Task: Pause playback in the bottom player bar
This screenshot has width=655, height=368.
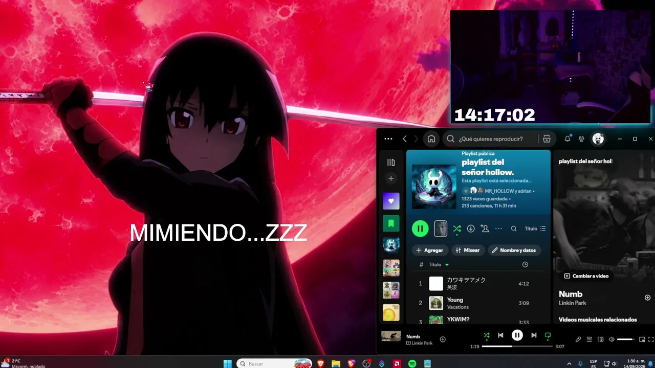Action: click(517, 335)
